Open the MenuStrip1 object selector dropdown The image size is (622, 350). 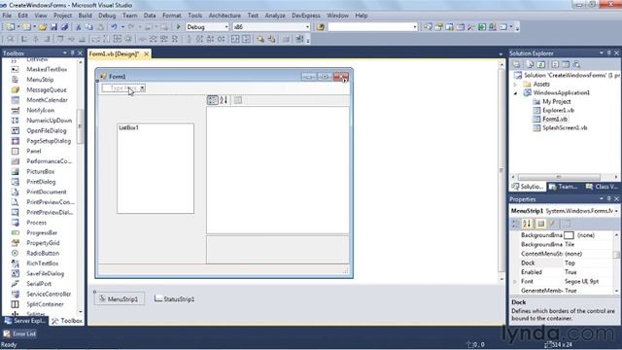tap(616, 211)
